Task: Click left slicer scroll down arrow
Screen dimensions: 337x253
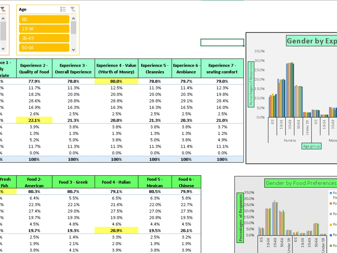Action: tap(3, 49)
